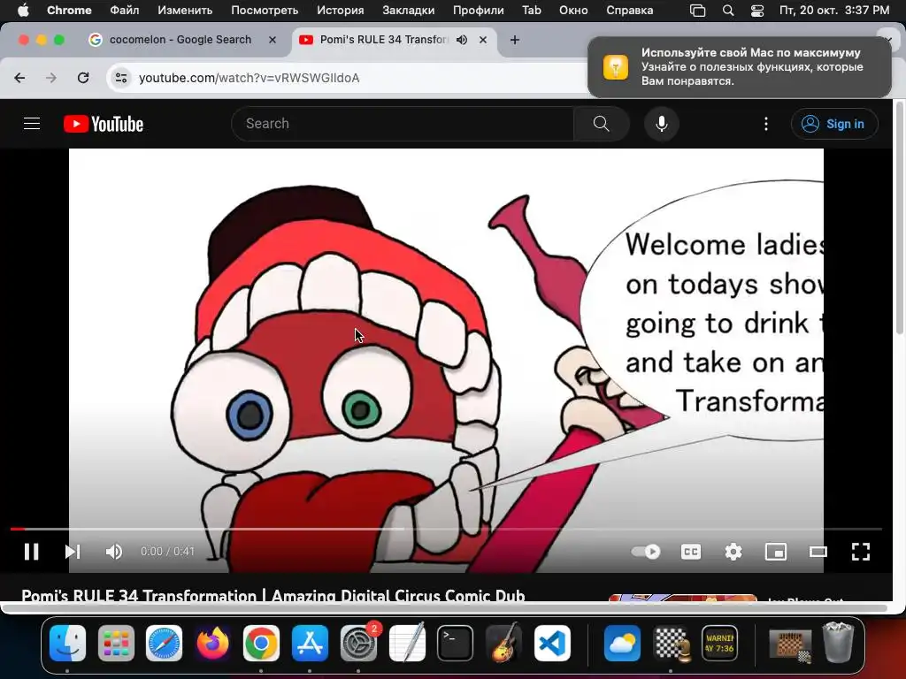Launch Firefox from the Dock

point(212,643)
